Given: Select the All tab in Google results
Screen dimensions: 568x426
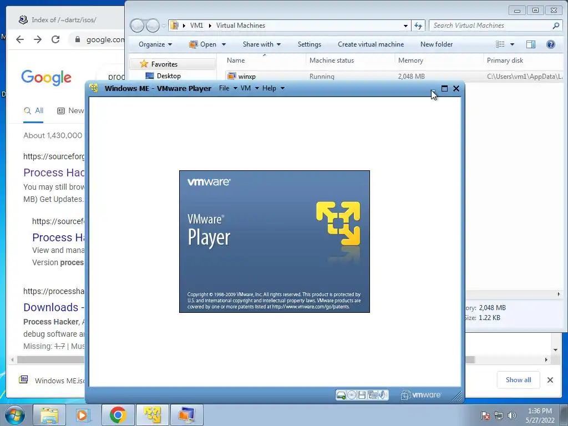Looking at the screenshot, I should [33, 110].
